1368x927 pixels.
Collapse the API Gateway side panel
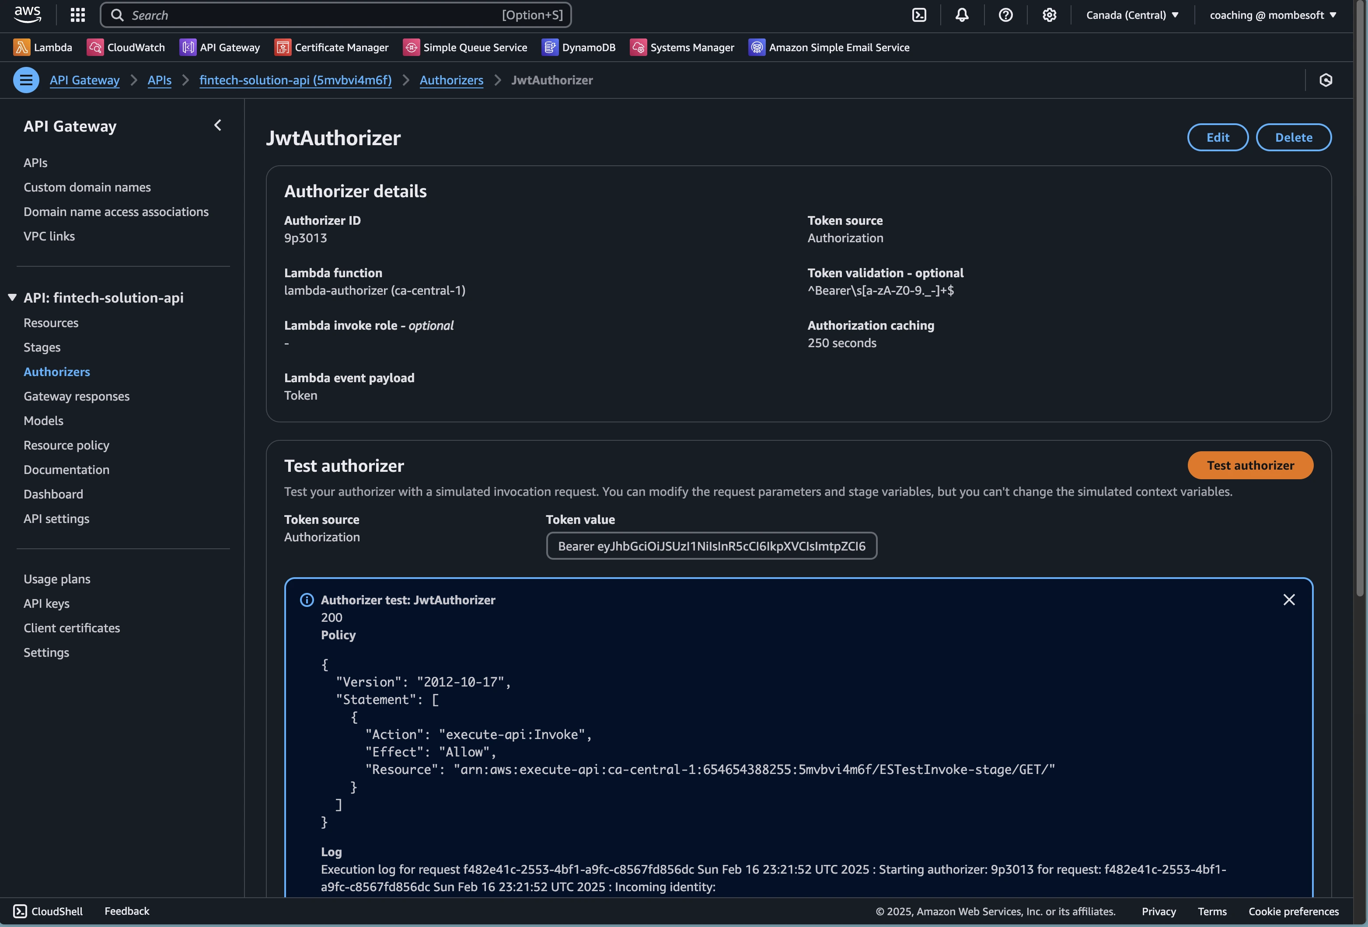[x=218, y=125]
